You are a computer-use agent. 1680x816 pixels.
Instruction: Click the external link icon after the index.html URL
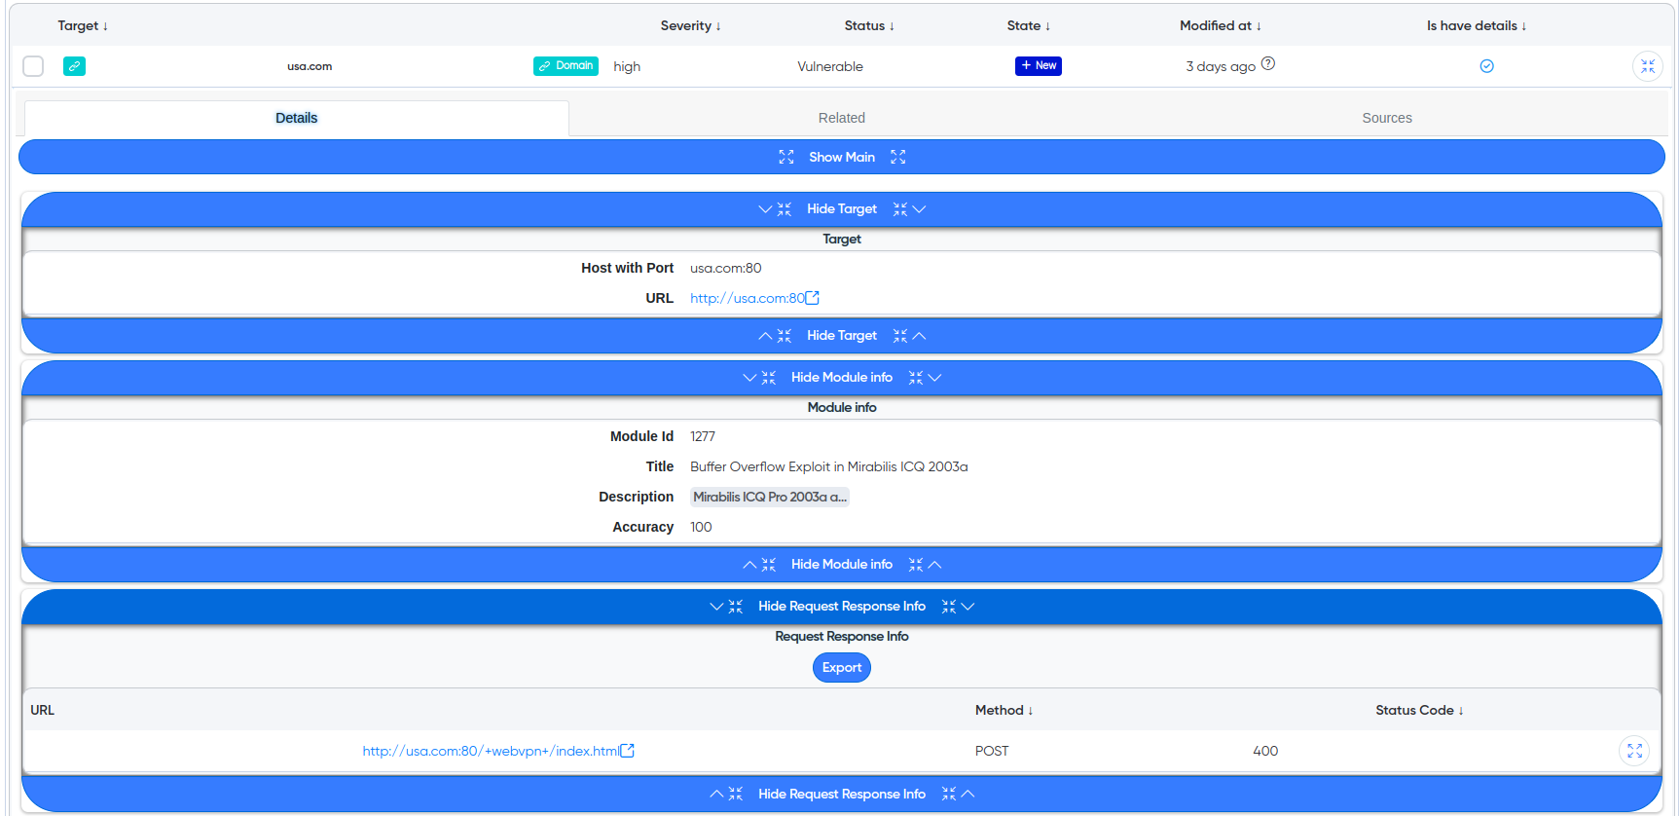point(628,751)
